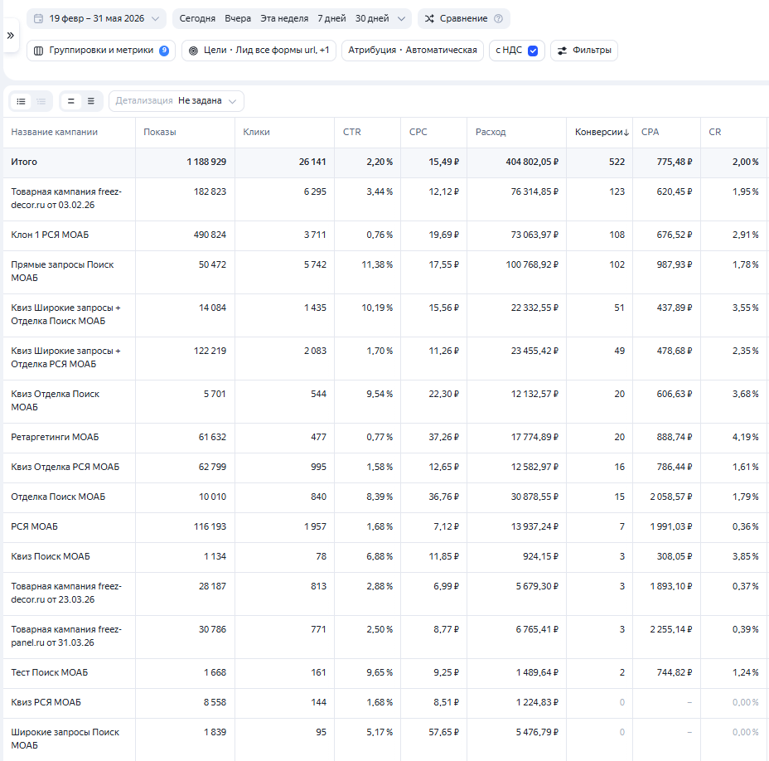Open Атрибуция Автоматическая settings
The image size is (769, 761).
click(x=413, y=51)
